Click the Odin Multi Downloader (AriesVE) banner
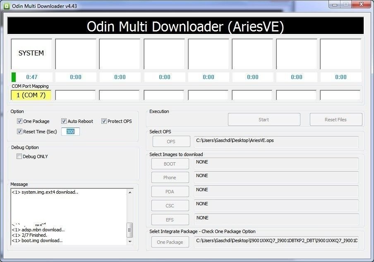The image size is (374, 262). (x=186, y=26)
